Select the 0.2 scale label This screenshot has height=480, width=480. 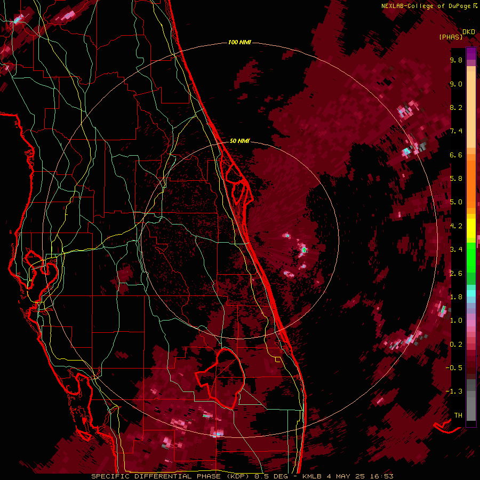[456, 345]
